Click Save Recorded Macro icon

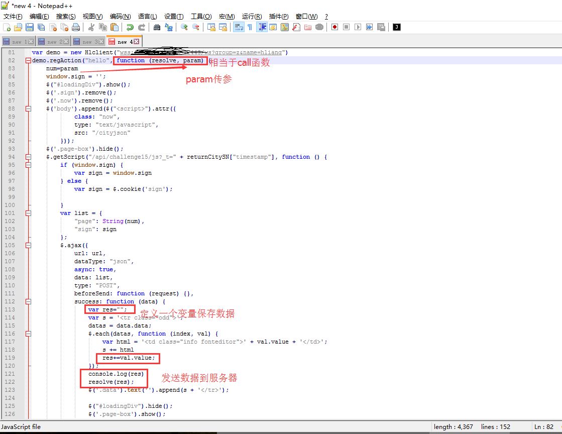(x=381, y=27)
